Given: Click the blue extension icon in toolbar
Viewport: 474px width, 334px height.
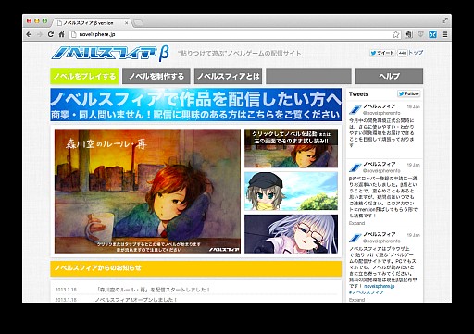Looking at the screenshot, I should coord(432,34).
